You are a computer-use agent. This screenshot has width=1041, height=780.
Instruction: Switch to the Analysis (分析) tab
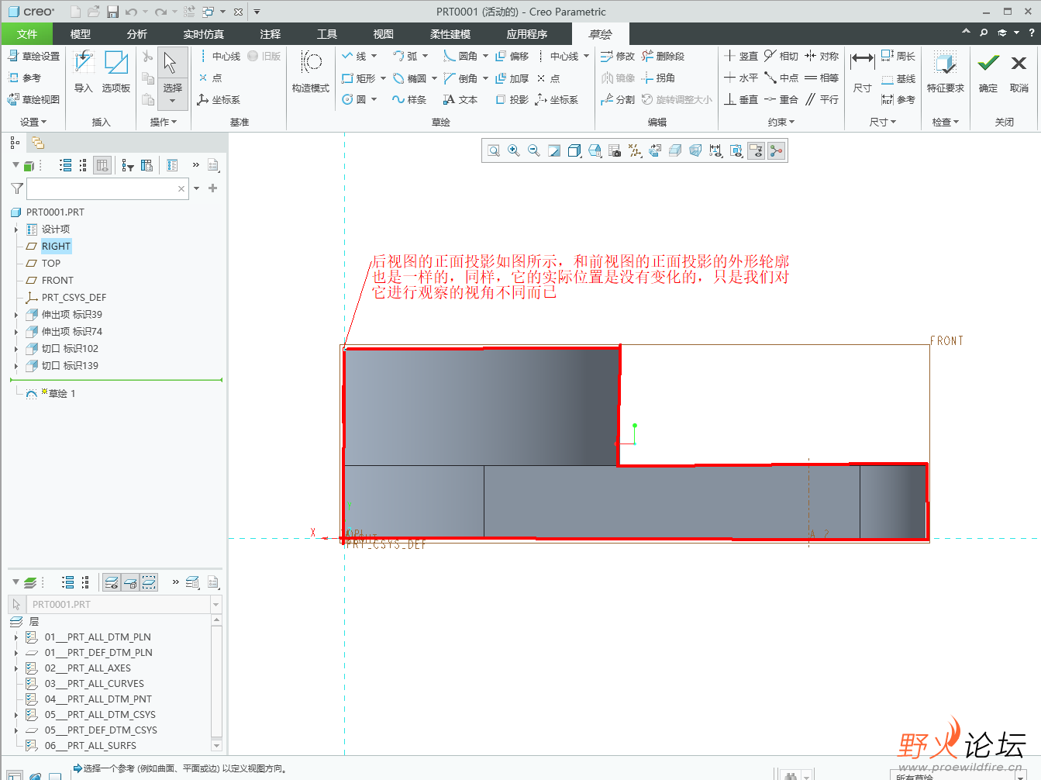pyautogui.click(x=137, y=34)
